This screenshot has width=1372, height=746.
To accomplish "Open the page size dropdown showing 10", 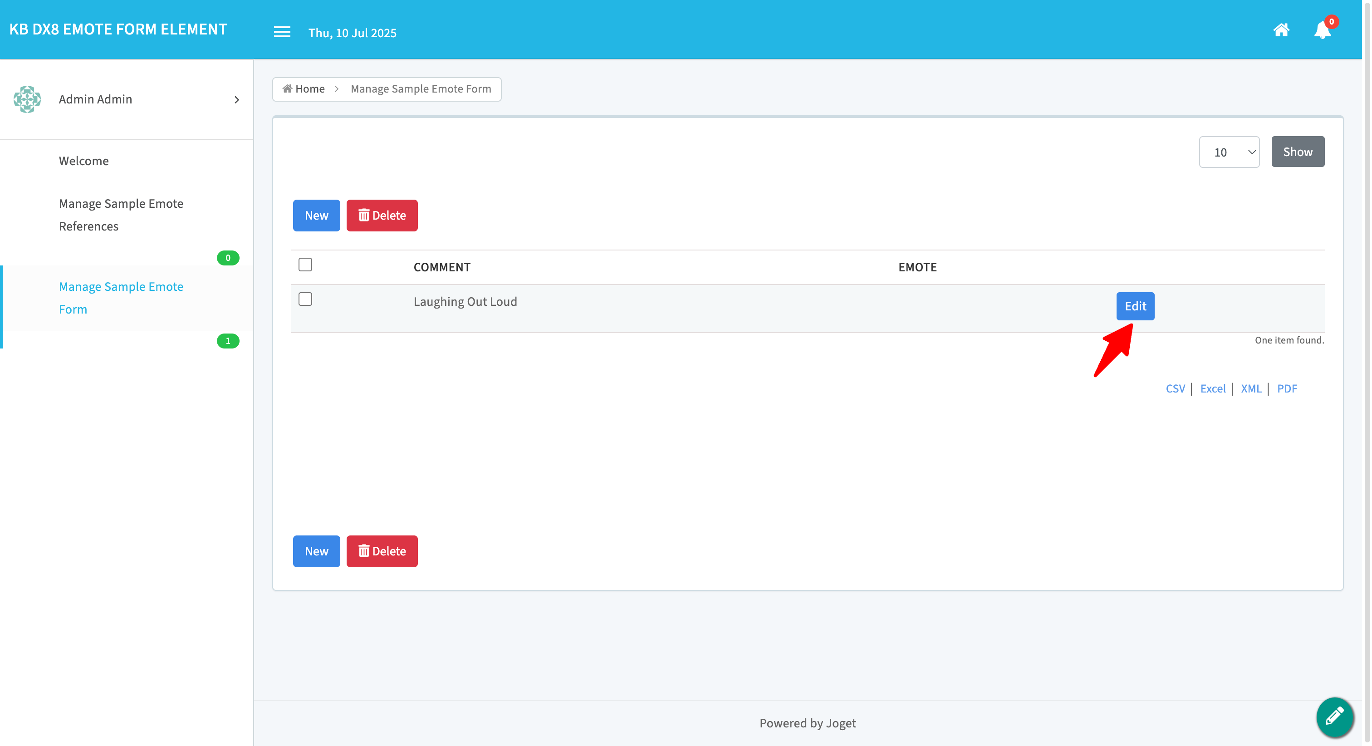I will point(1229,152).
